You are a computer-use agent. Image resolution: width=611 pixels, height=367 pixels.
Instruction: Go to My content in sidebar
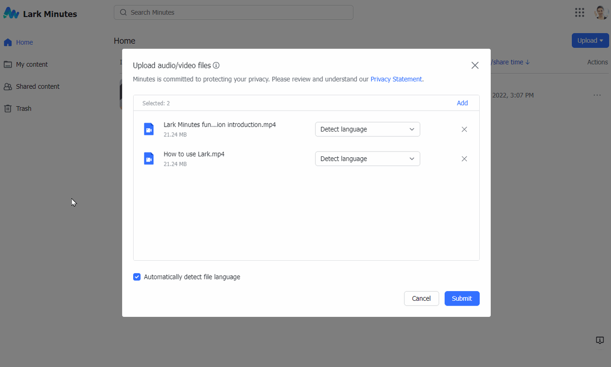click(32, 64)
